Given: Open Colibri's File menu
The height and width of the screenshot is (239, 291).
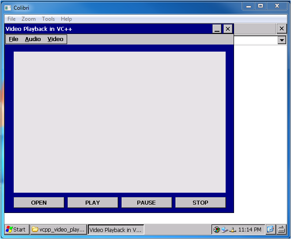Looking at the screenshot, I should pyautogui.click(x=11, y=19).
